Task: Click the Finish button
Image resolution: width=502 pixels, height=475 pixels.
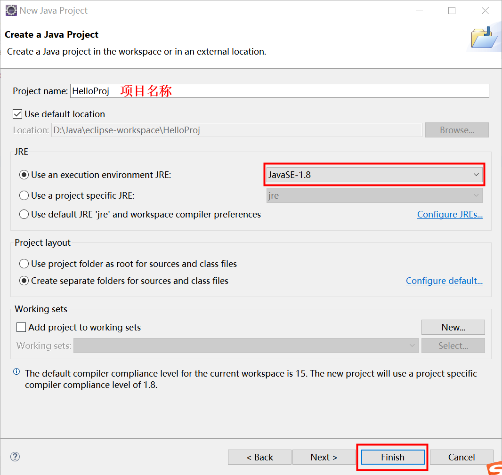Action: pos(392,457)
